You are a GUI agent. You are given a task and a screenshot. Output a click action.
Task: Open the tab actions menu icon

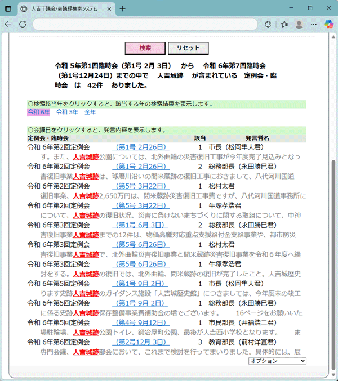(8, 9)
